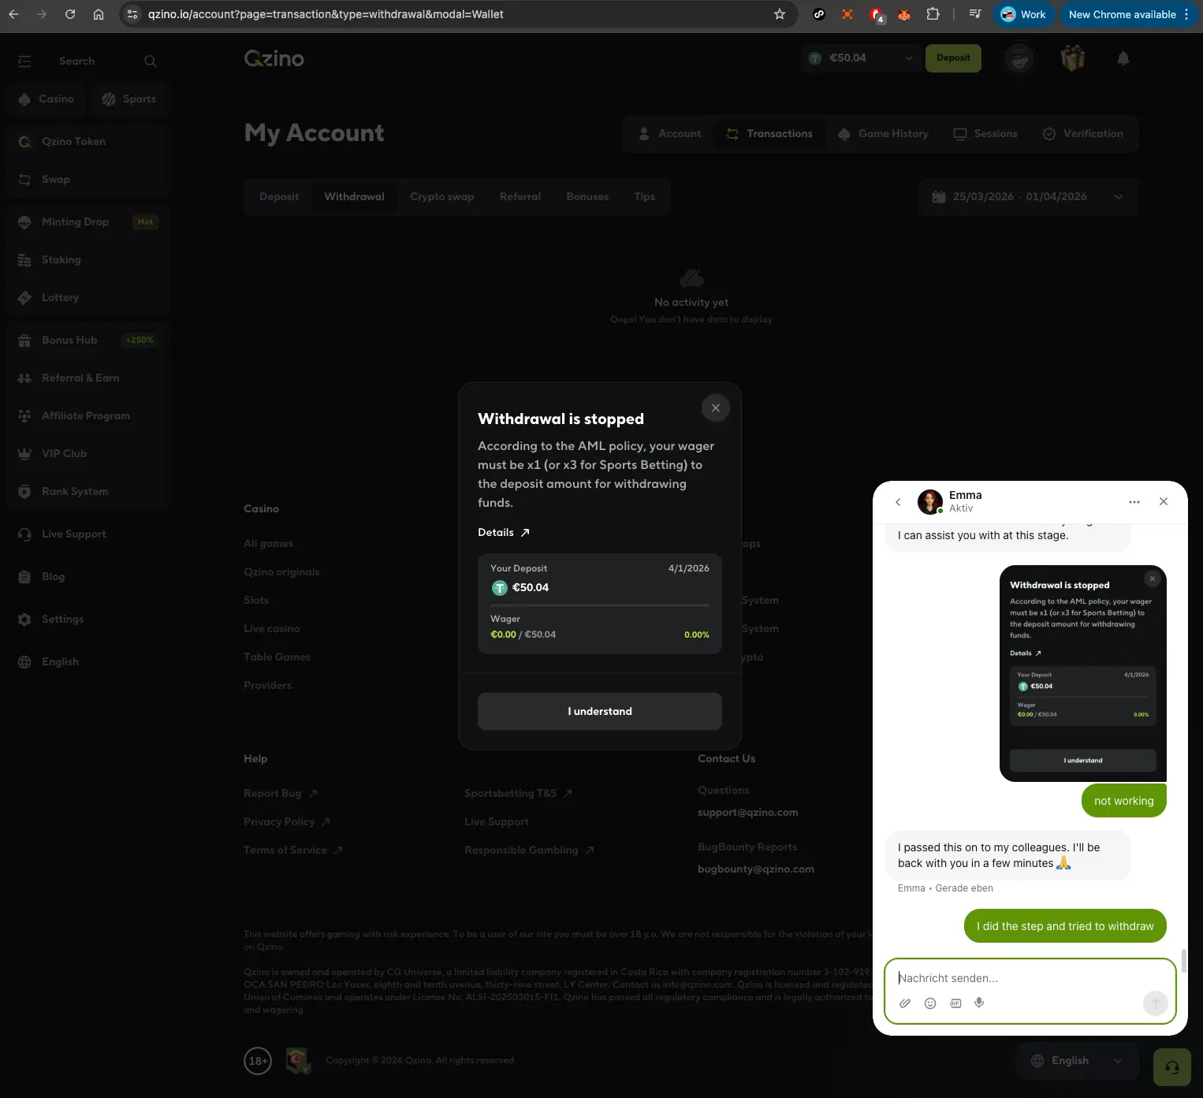Open the emoji picker in chat
1203x1098 pixels.
[x=930, y=1003]
